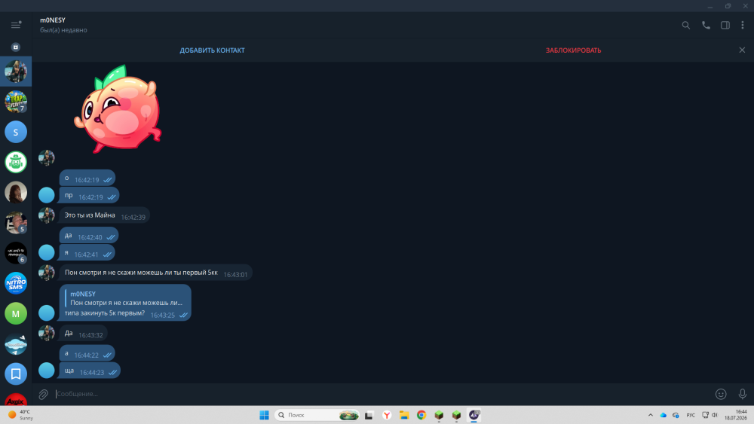Image resolution: width=754 pixels, height=424 pixels.
Task: Open the 40°C Sunny weather widget
Action: [20, 415]
